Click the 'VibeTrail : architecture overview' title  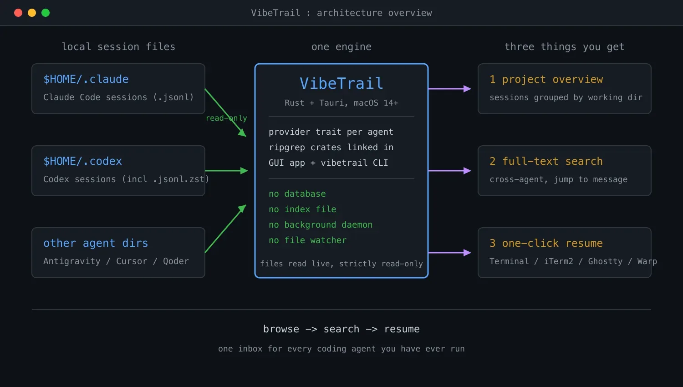pyautogui.click(x=341, y=13)
